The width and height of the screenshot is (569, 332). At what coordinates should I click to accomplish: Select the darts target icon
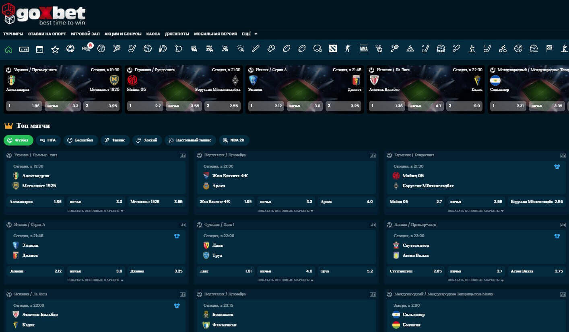pos(518,49)
